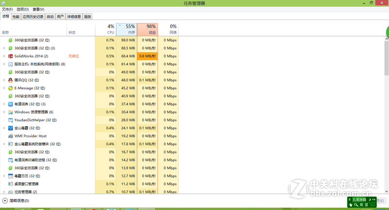Collapse to 简略信息 view
389x210 pixels.
click(16, 201)
